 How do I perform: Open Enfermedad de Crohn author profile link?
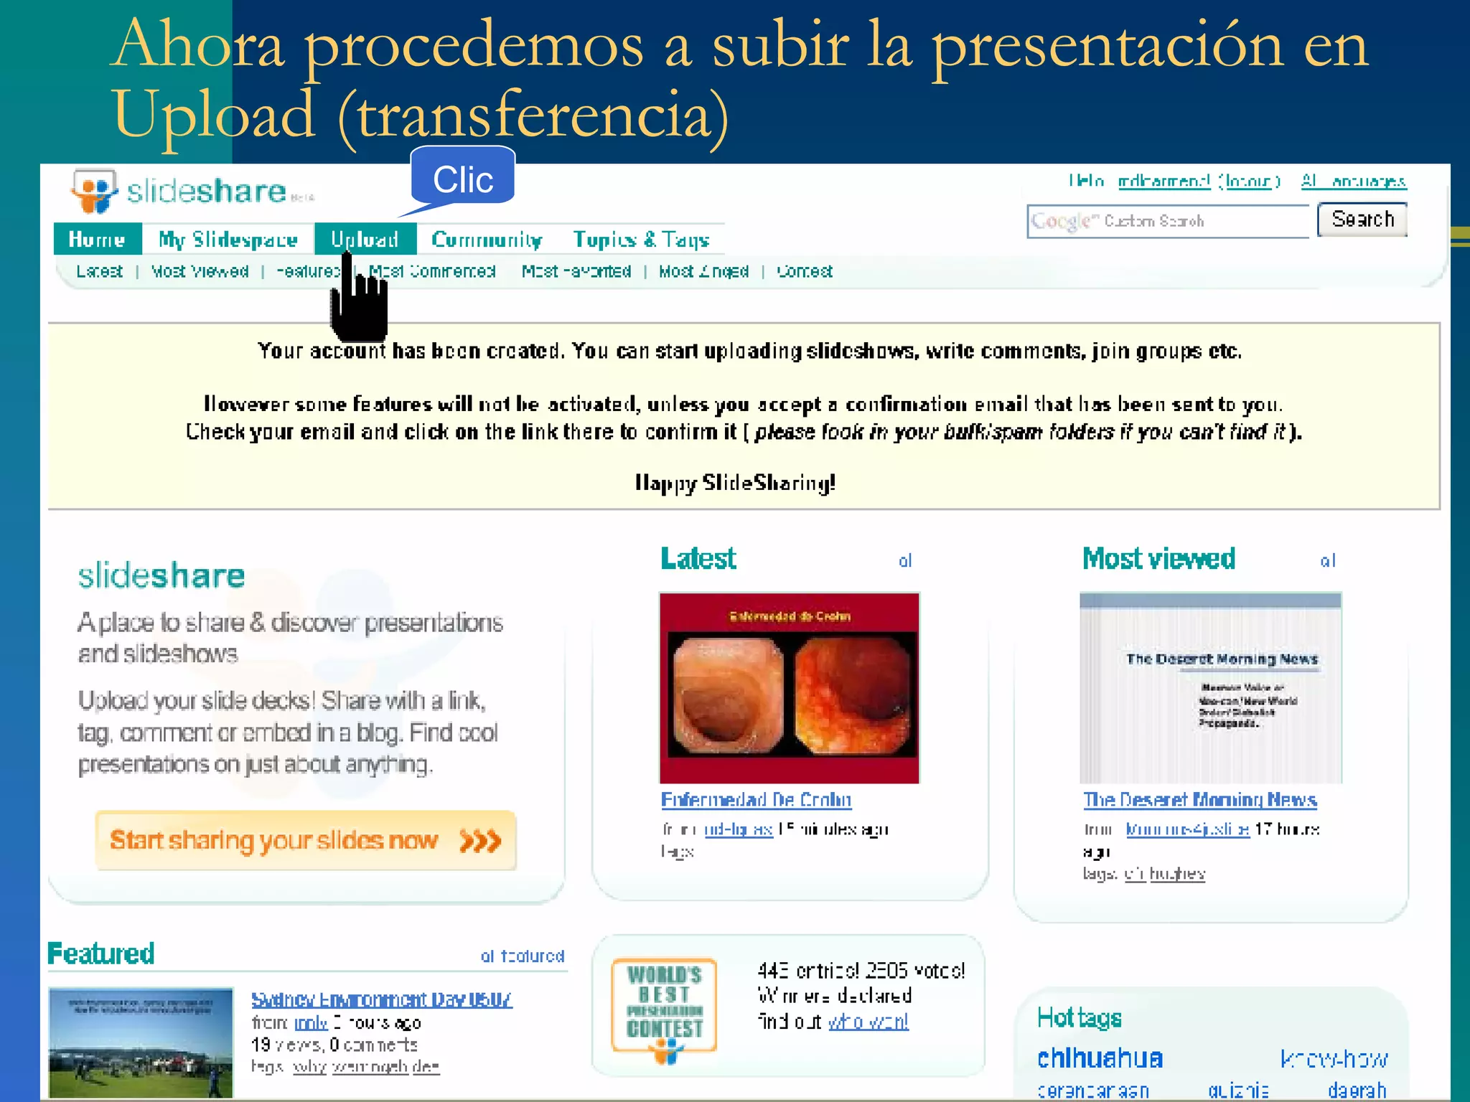738,829
